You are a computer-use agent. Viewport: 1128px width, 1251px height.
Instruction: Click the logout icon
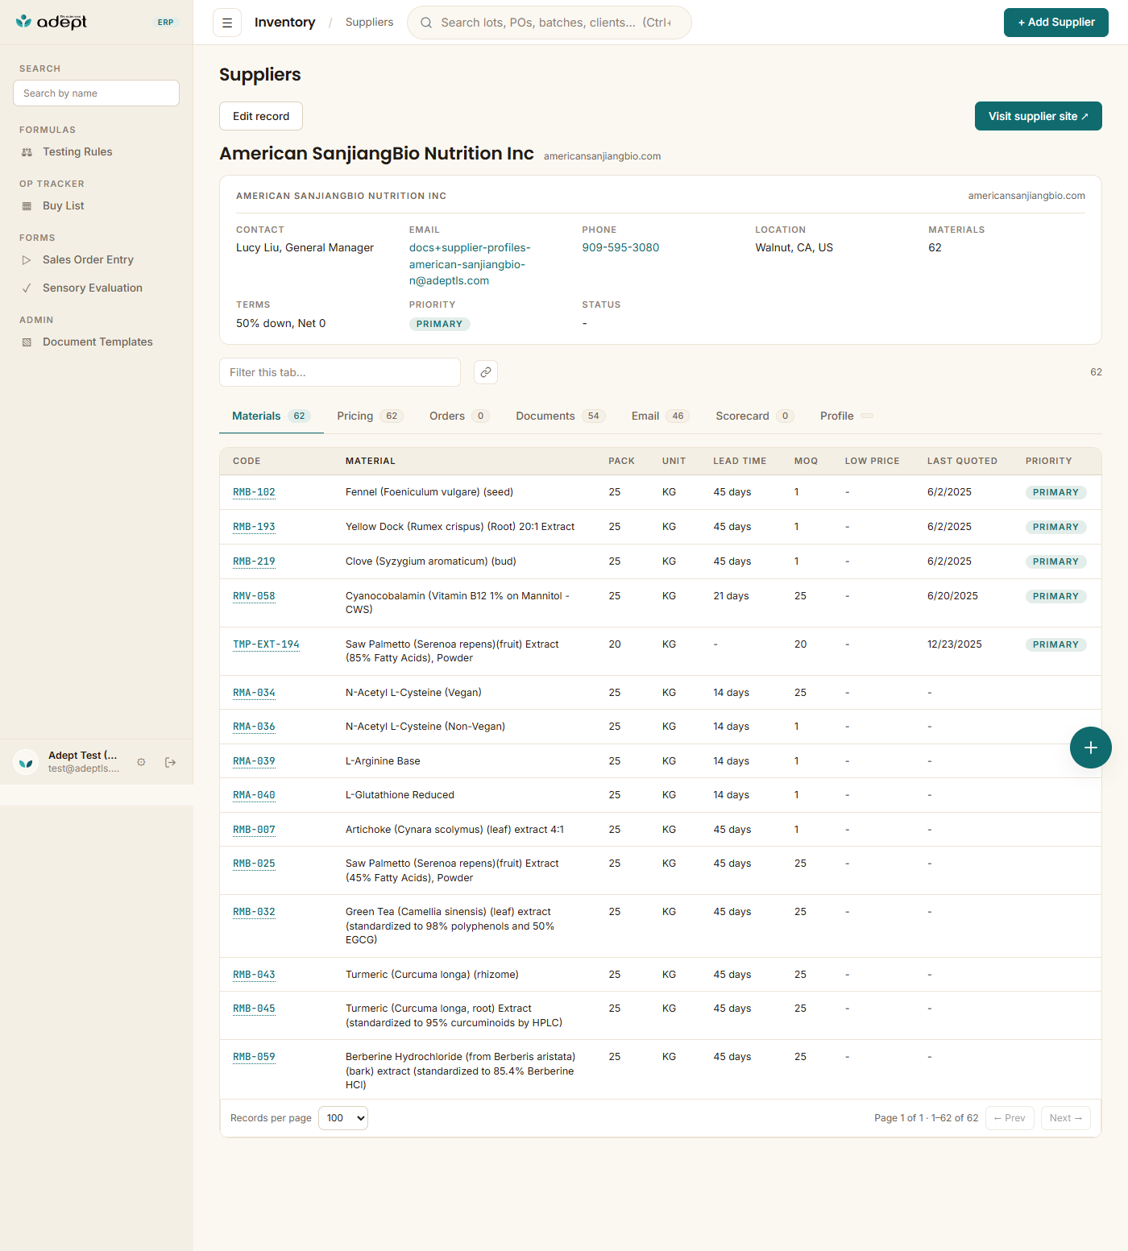(x=170, y=762)
